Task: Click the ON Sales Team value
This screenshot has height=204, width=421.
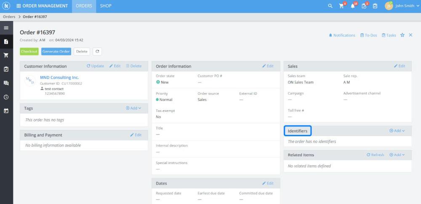Action: click(301, 82)
